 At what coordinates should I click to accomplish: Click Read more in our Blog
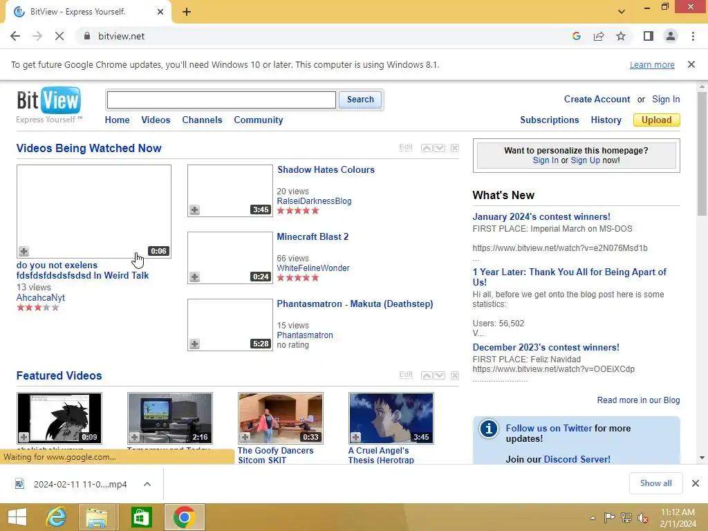(x=638, y=400)
